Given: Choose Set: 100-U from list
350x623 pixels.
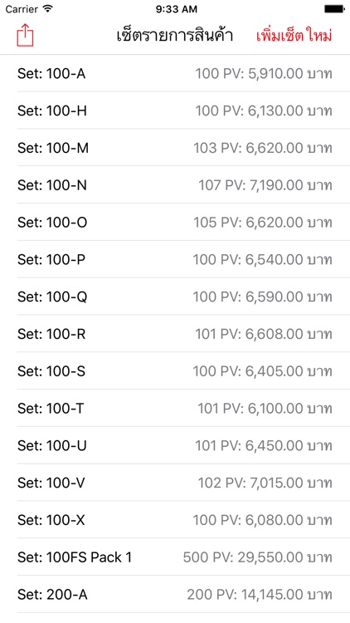Looking at the screenshot, I should (175, 445).
